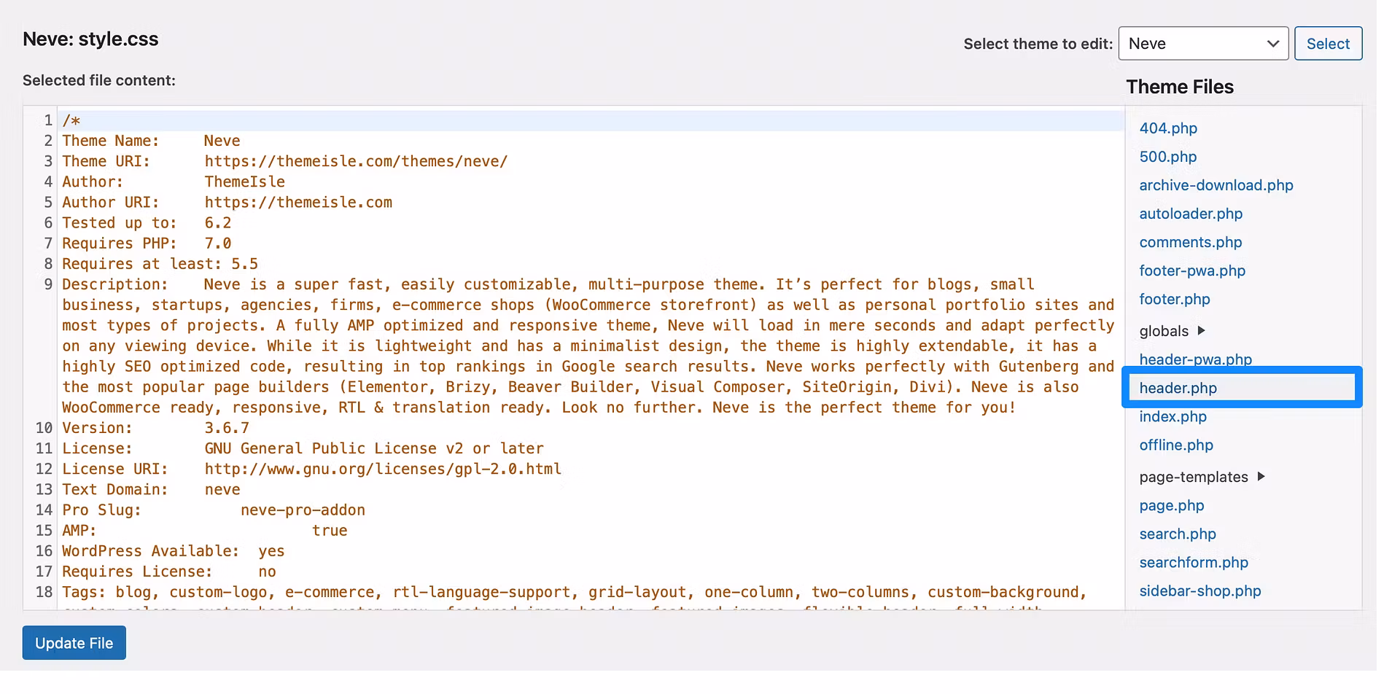Open the offline.php theme file
This screenshot has height=694, width=1400.
click(x=1176, y=445)
